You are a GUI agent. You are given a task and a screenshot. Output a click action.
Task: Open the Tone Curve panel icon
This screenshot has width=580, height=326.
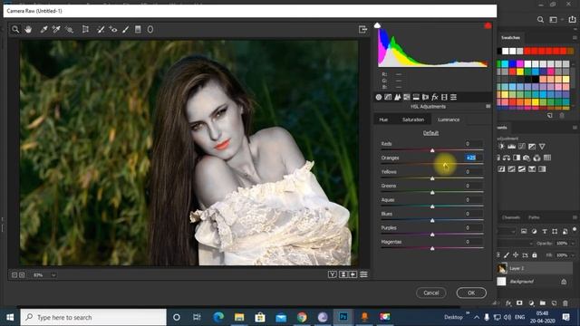pyautogui.click(x=388, y=97)
